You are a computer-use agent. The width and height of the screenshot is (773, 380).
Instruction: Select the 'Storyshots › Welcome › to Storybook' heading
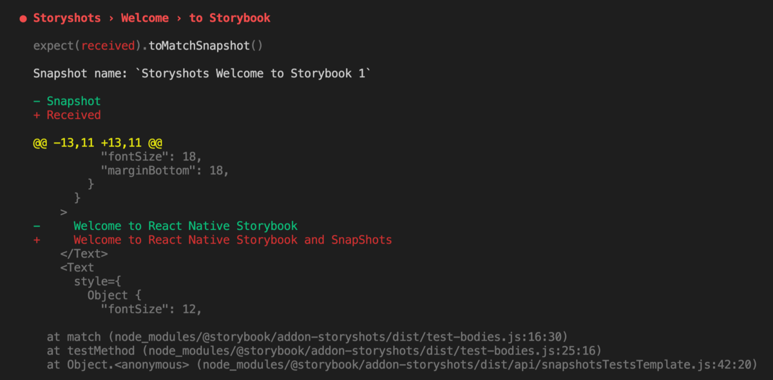coord(152,18)
